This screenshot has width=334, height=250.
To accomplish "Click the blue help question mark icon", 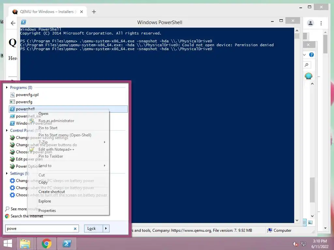I will tap(311, 55).
